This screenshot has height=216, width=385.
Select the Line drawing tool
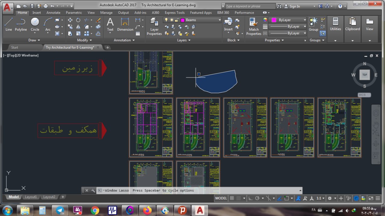(9, 24)
